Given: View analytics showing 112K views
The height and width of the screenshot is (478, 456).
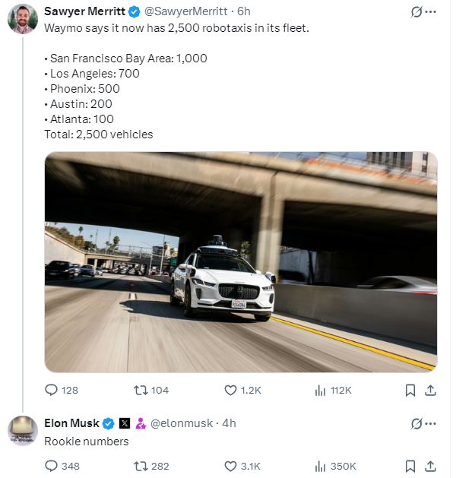Looking at the screenshot, I should click(320, 390).
